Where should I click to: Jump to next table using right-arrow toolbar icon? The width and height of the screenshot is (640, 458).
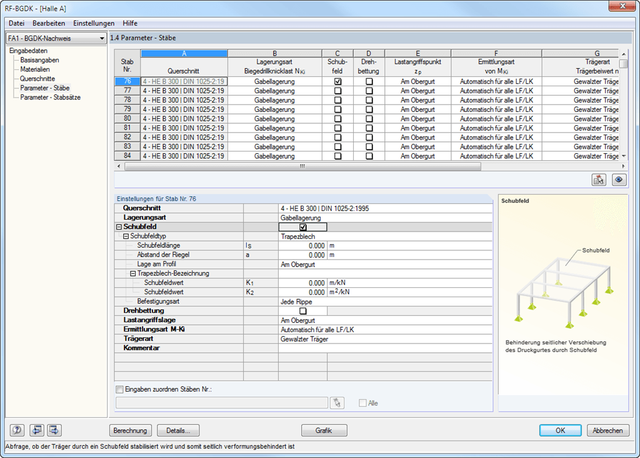point(53,430)
